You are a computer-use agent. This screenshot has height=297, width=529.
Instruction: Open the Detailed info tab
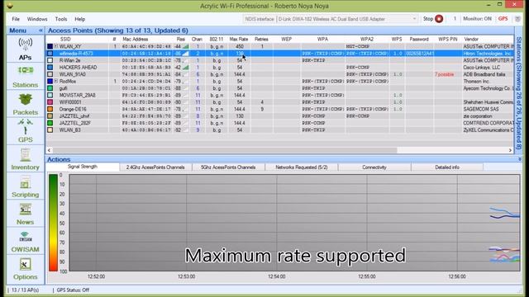447,167
